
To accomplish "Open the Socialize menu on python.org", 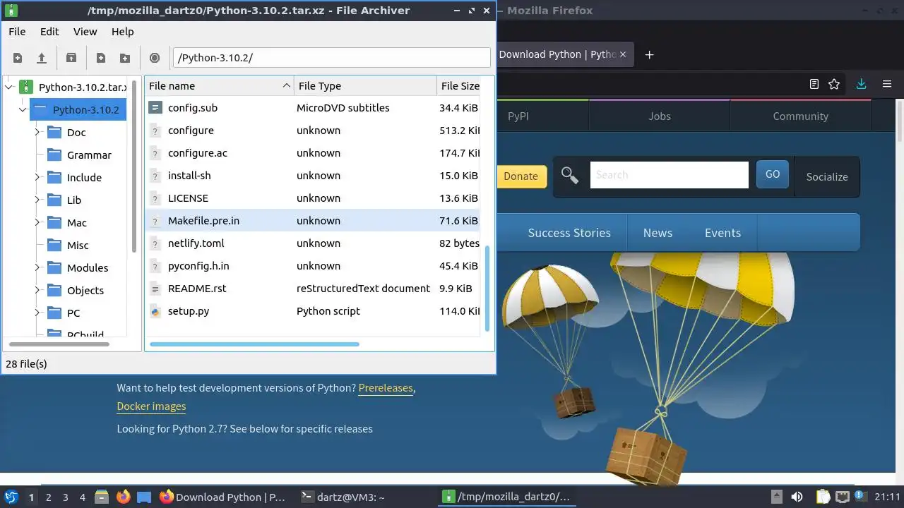I will (827, 176).
